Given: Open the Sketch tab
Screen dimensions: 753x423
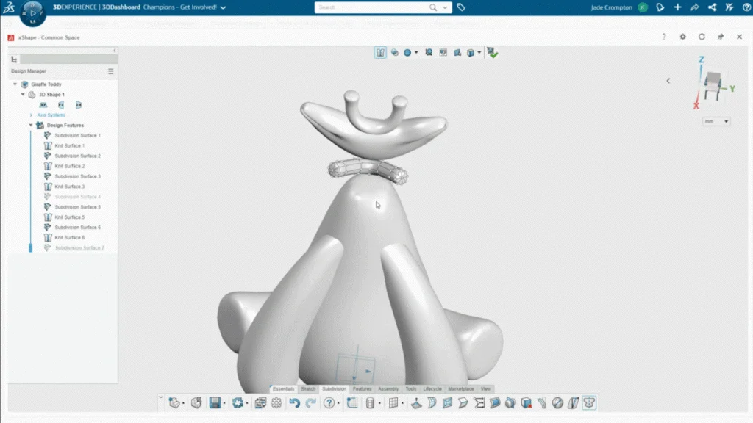Looking at the screenshot, I should point(308,388).
